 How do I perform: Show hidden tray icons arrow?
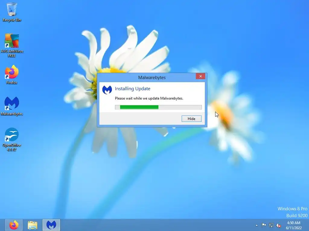click(x=256, y=225)
